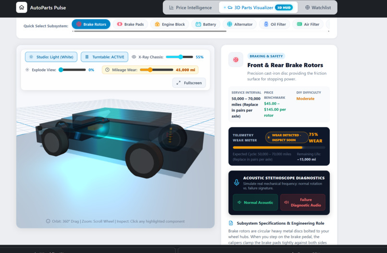Switch to the 3D Parts Visualizer tab
Screen dimensions: 387x253
tap(258, 8)
